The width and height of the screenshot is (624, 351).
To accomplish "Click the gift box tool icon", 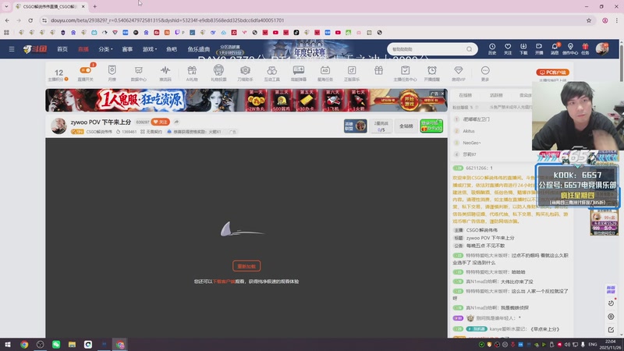I will click(x=378, y=71).
